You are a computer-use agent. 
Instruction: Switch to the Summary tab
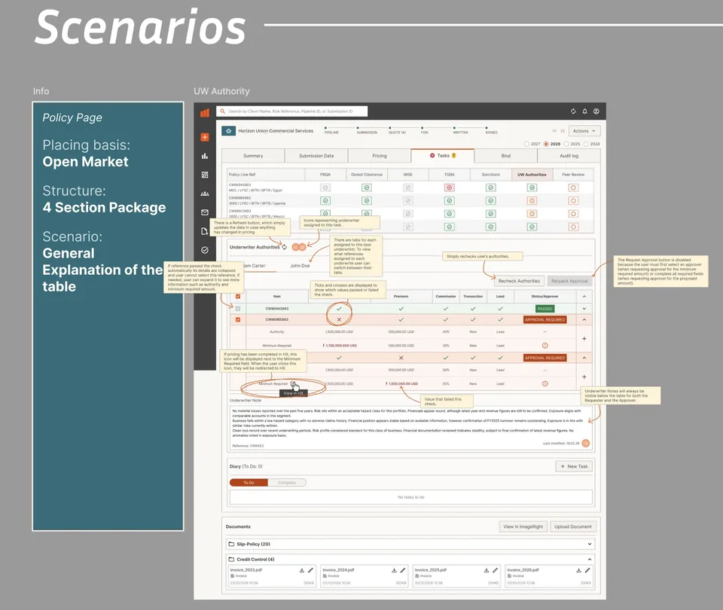(253, 156)
